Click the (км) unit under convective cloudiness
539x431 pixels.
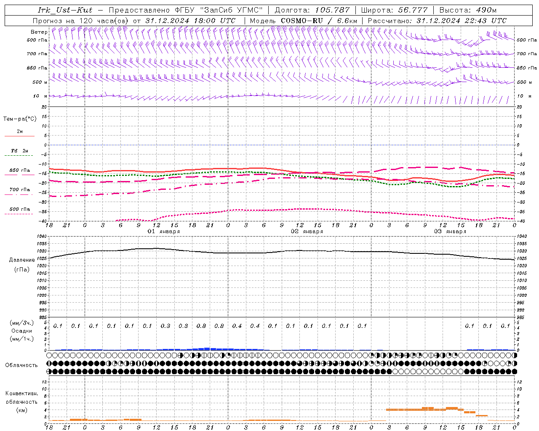pos(21,410)
